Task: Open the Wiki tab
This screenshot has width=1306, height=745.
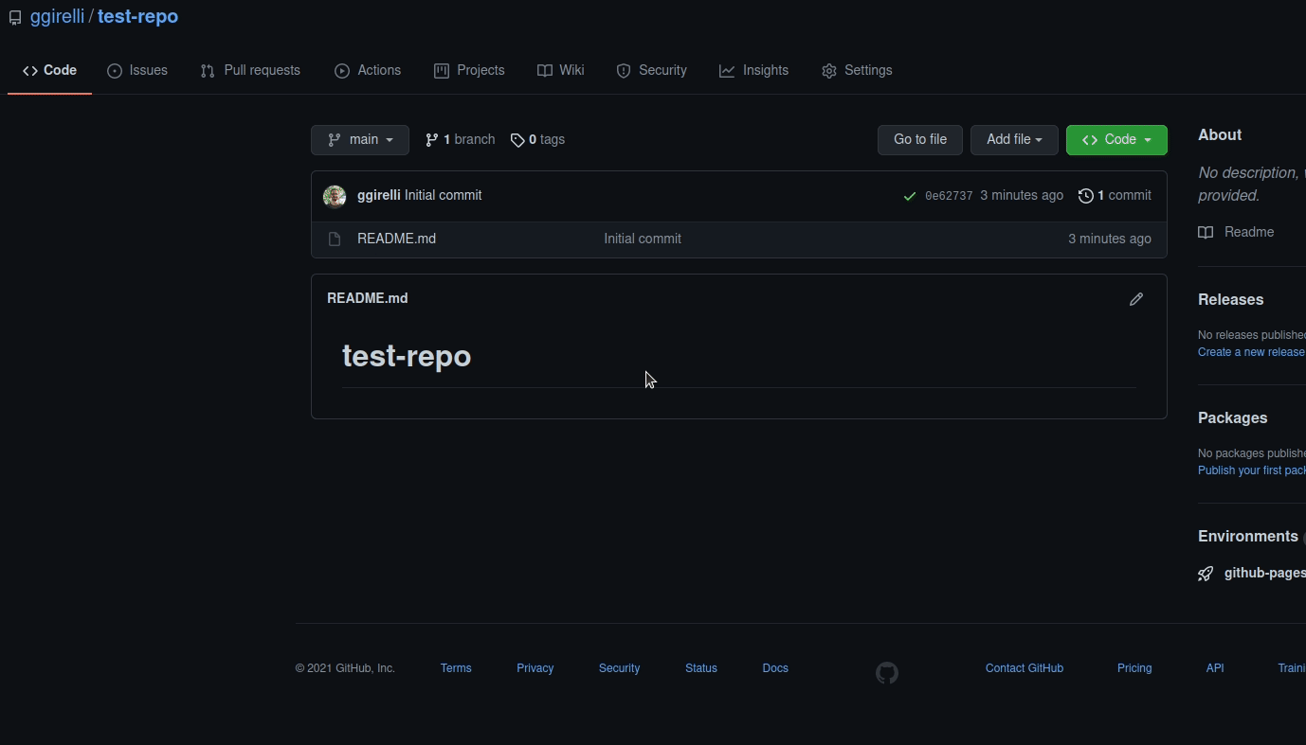Action: tap(561, 70)
